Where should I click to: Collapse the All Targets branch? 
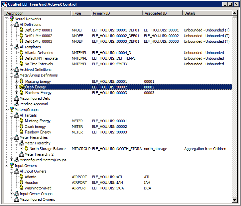point(11,115)
